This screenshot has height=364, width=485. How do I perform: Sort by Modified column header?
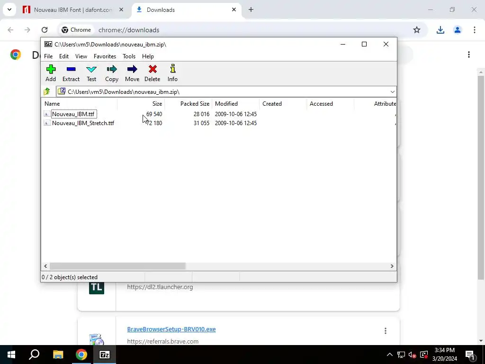(x=235, y=104)
